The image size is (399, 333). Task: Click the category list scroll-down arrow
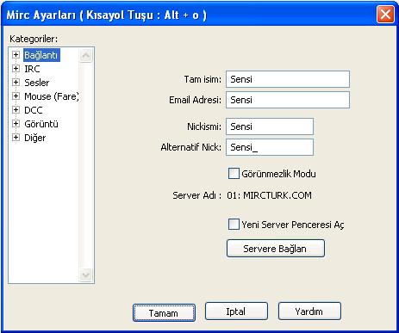coord(85,275)
